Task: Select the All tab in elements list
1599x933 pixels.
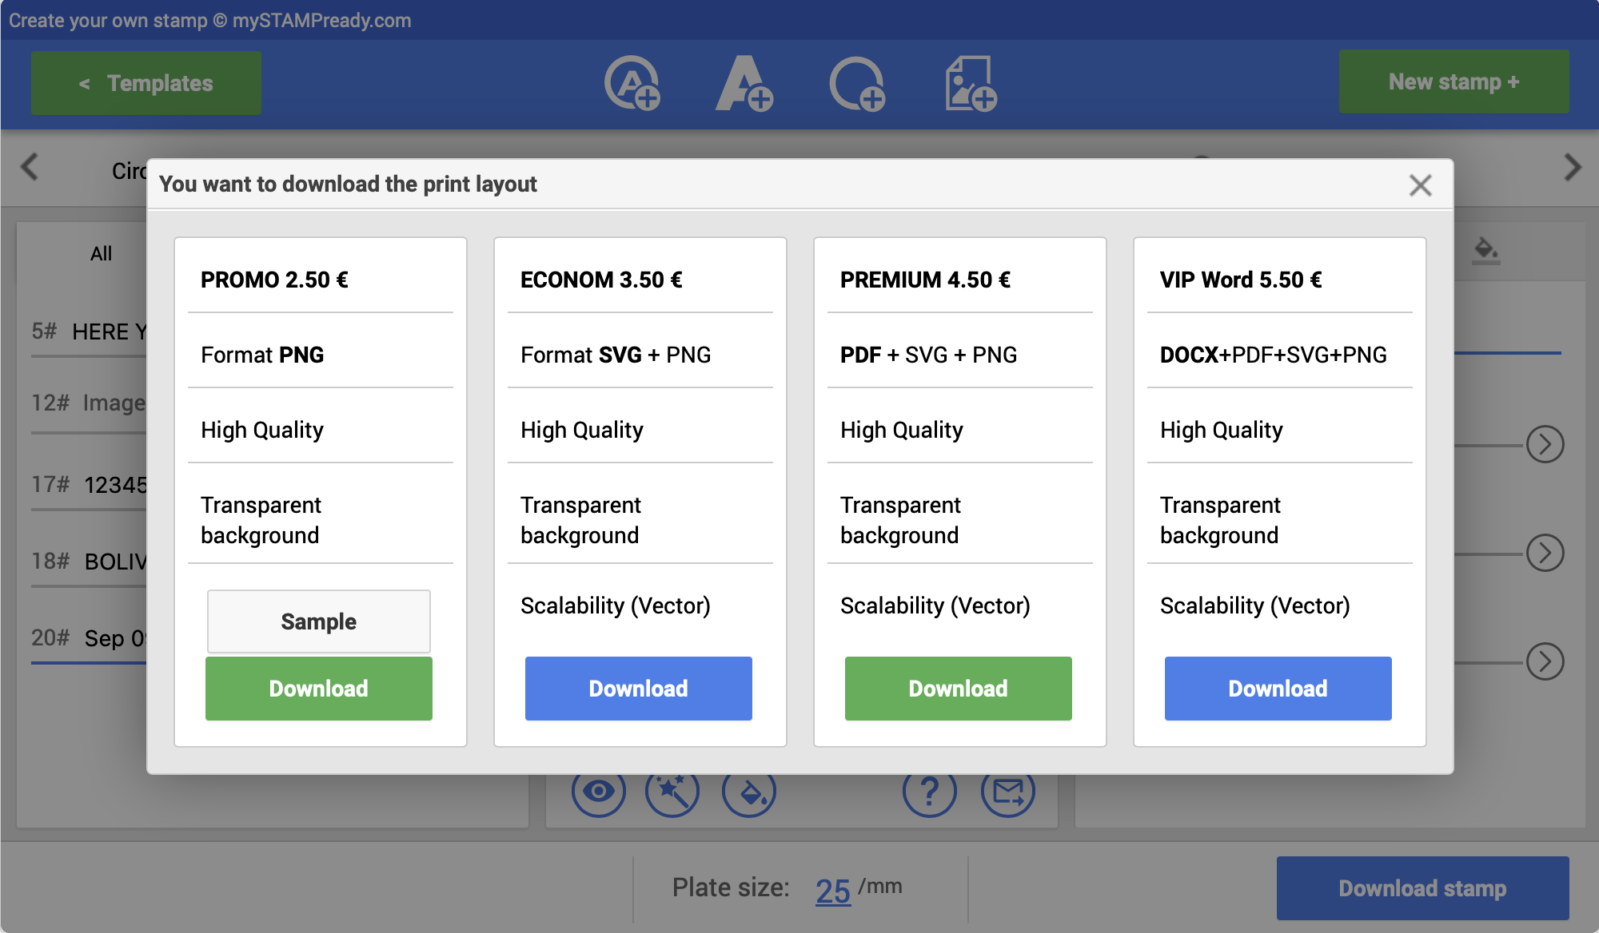Action: coord(101,254)
